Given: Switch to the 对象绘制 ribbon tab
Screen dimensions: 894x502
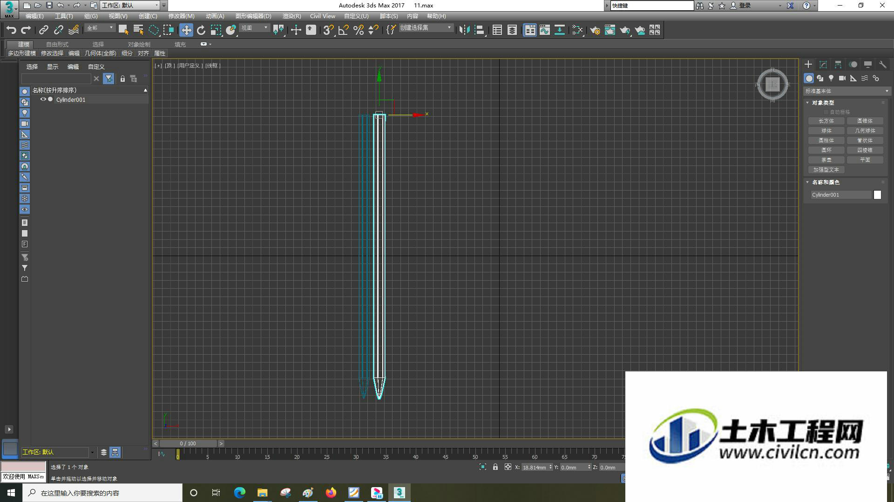Looking at the screenshot, I should (x=139, y=44).
